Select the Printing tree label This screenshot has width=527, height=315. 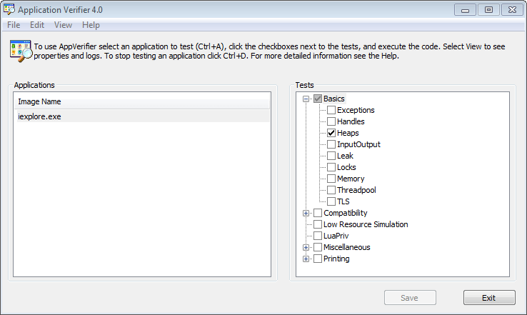click(336, 259)
